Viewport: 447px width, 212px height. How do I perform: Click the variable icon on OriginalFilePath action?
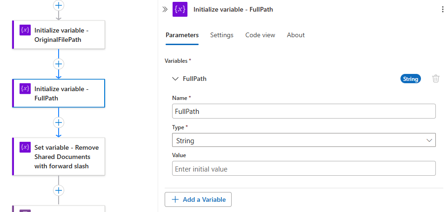pos(25,30)
